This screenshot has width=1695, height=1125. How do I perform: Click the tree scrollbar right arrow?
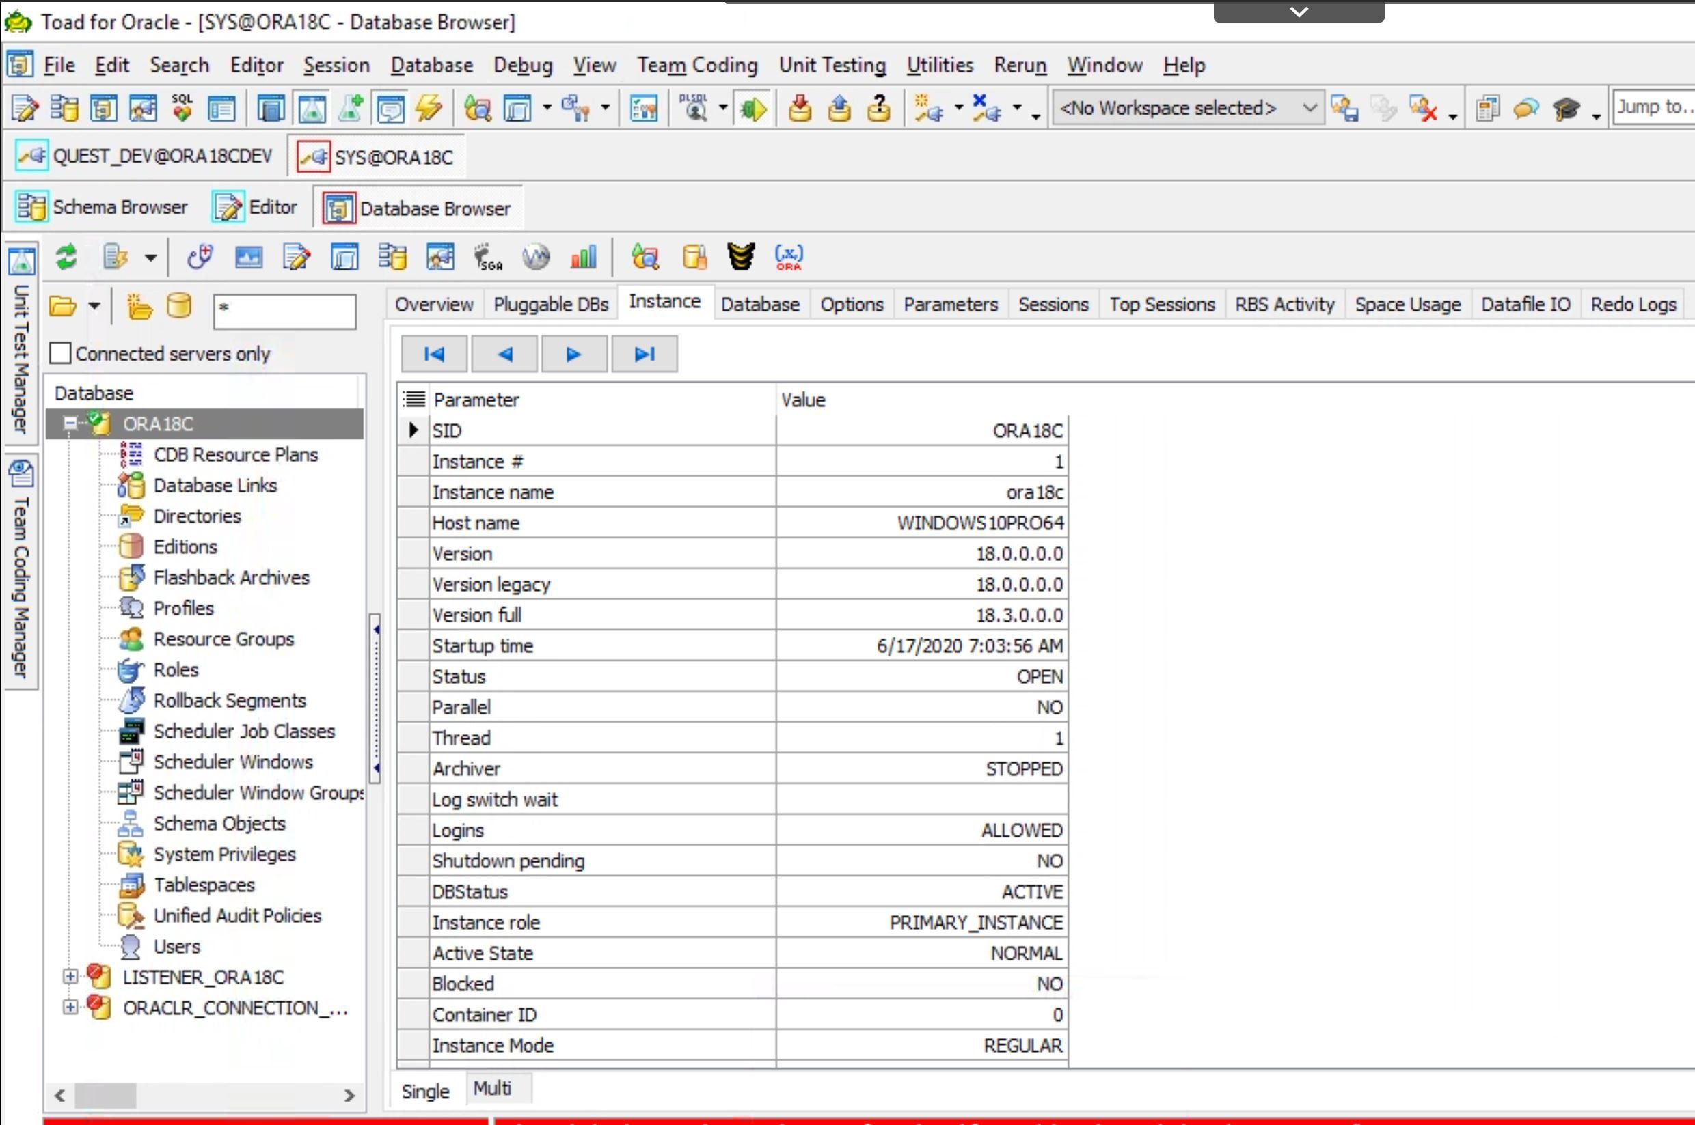point(349,1095)
